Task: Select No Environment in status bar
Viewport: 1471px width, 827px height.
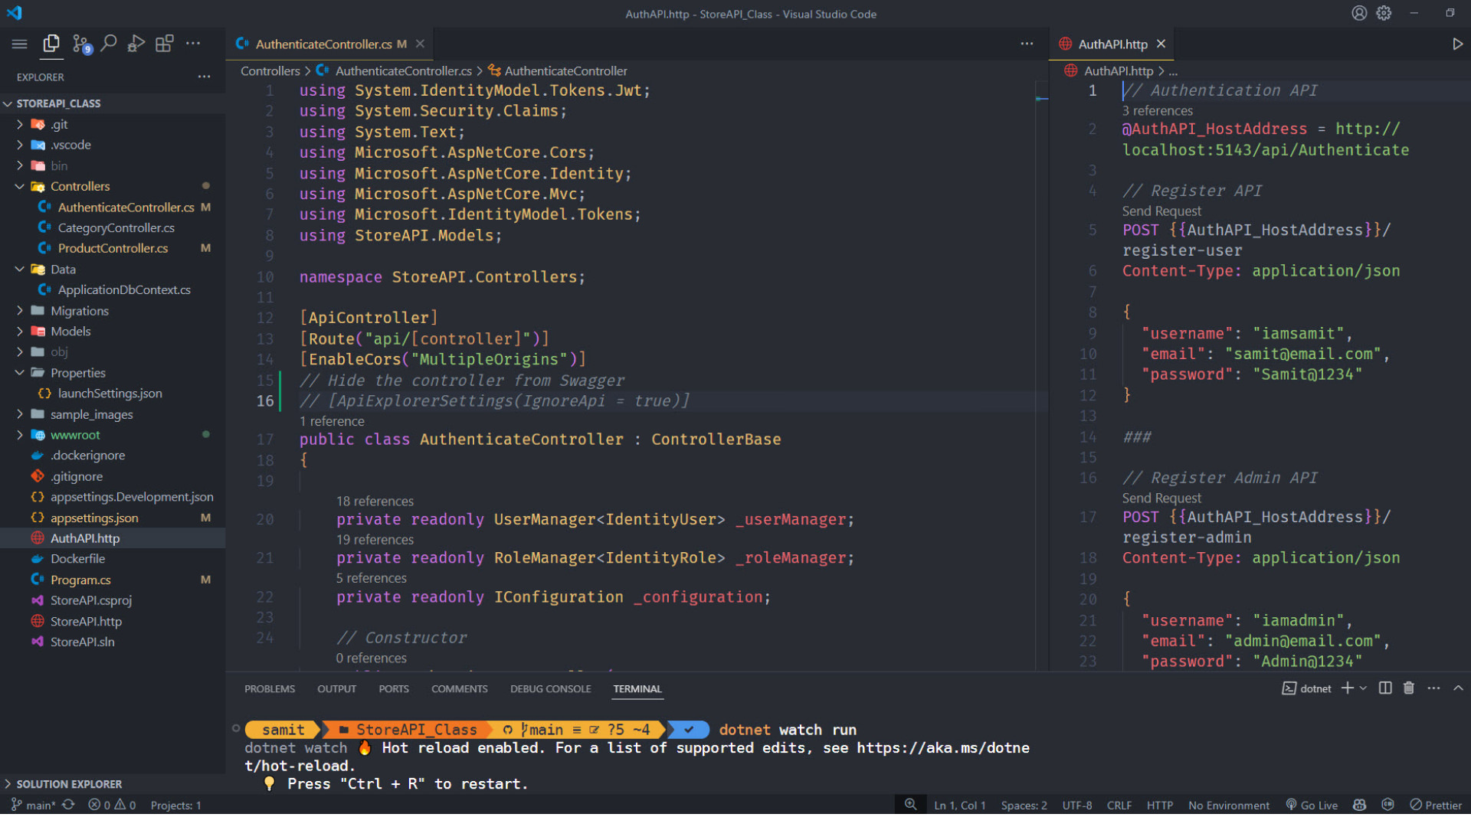Action: click(1228, 805)
